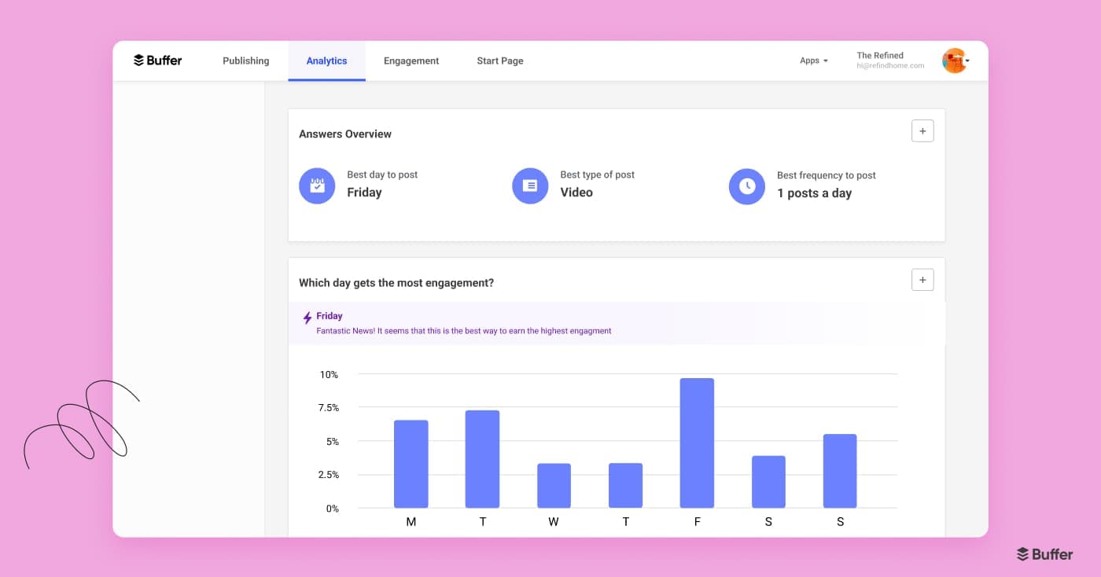Open the Start Page tab
1101x577 pixels.
pyautogui.click(x=499, y=61)
